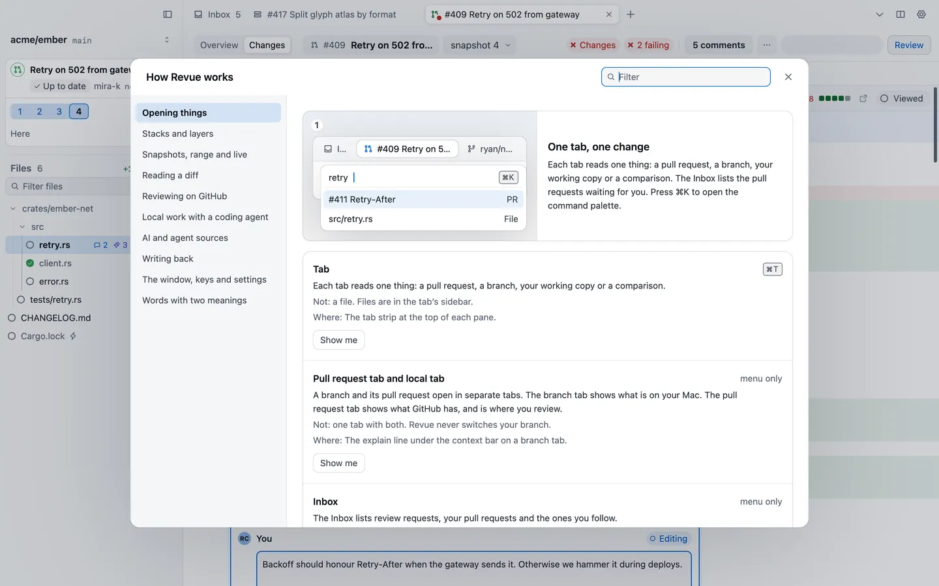This screenshot has width=939, height=586.
Task: Open file externally with arrow icon near Viewed
Action: coord(863,98)
